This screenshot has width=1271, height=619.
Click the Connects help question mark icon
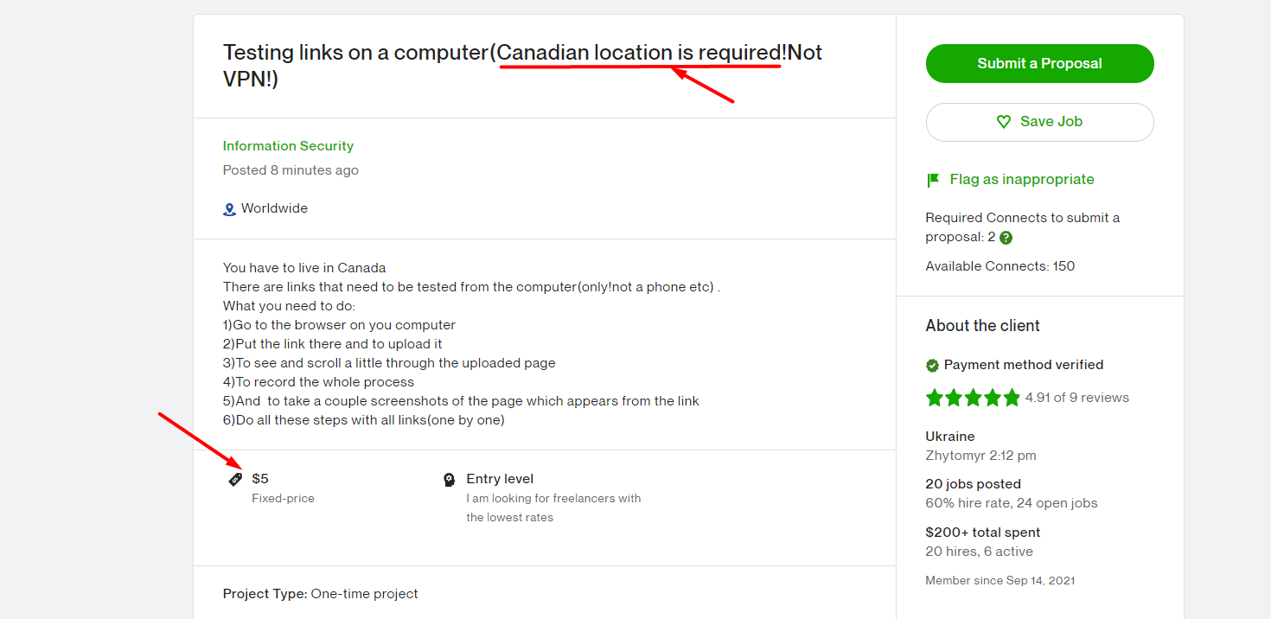(1006, 238)
